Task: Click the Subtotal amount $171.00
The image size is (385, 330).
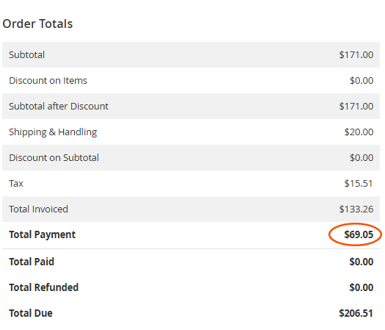Action: 356,54
